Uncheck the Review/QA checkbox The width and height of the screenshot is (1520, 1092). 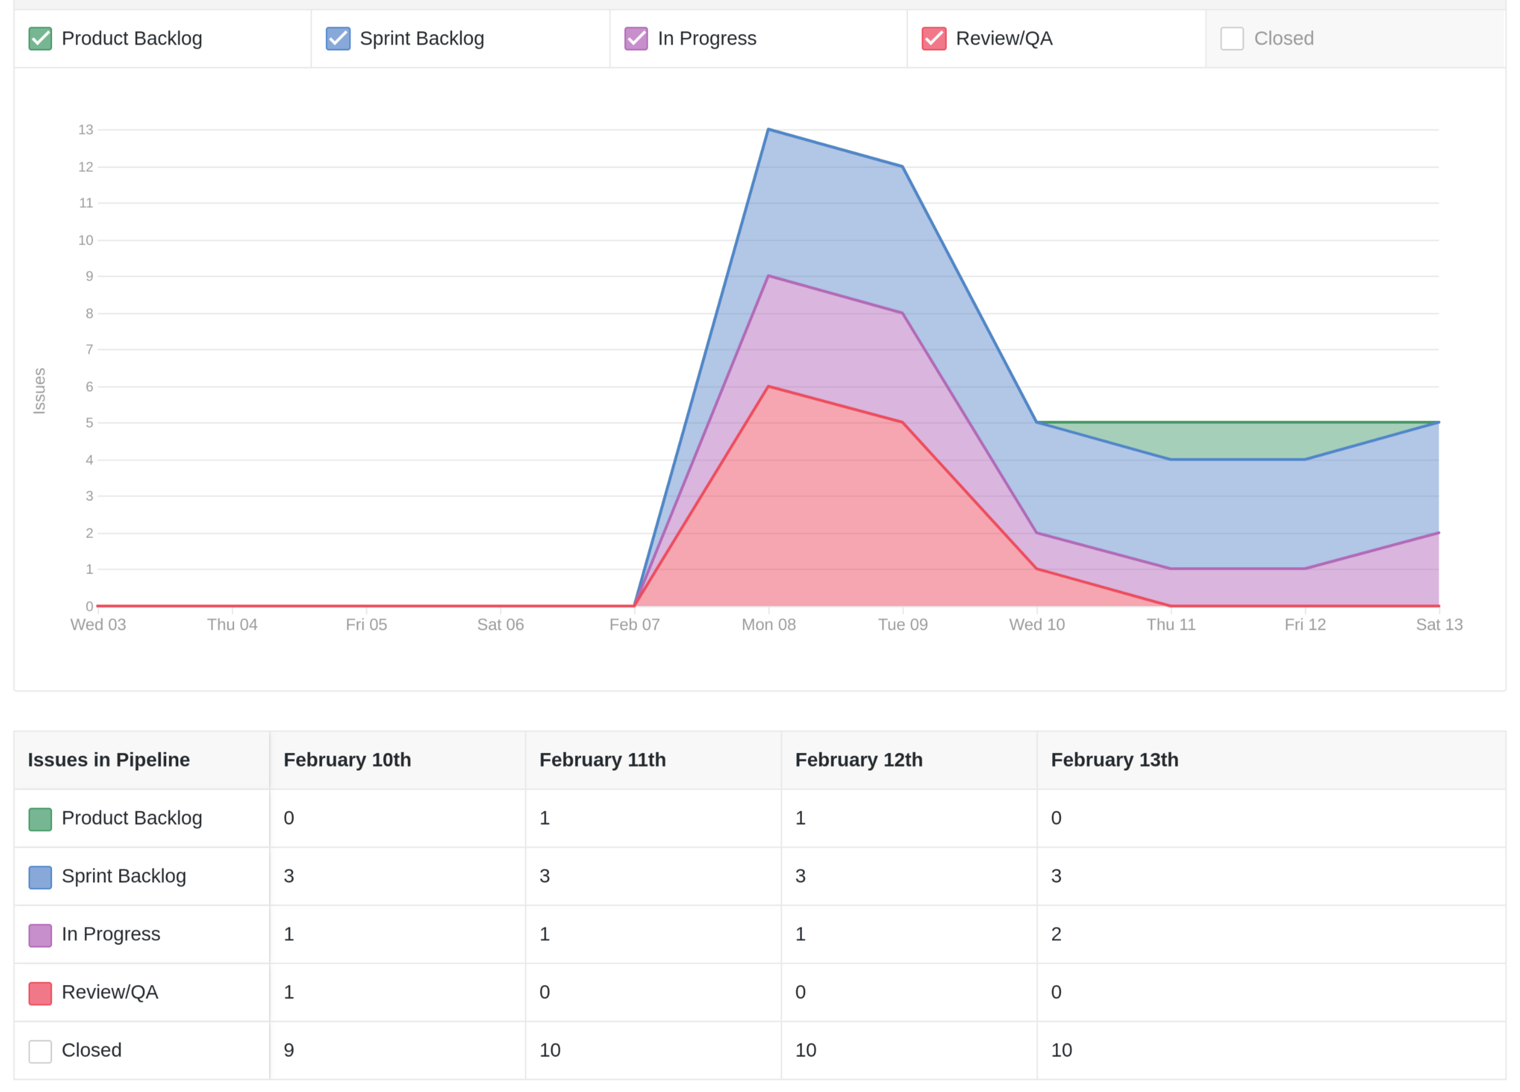coord(934,39)
